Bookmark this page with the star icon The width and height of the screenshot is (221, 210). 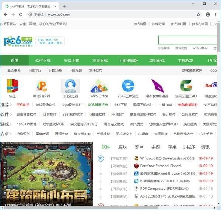tap(198, 14)
